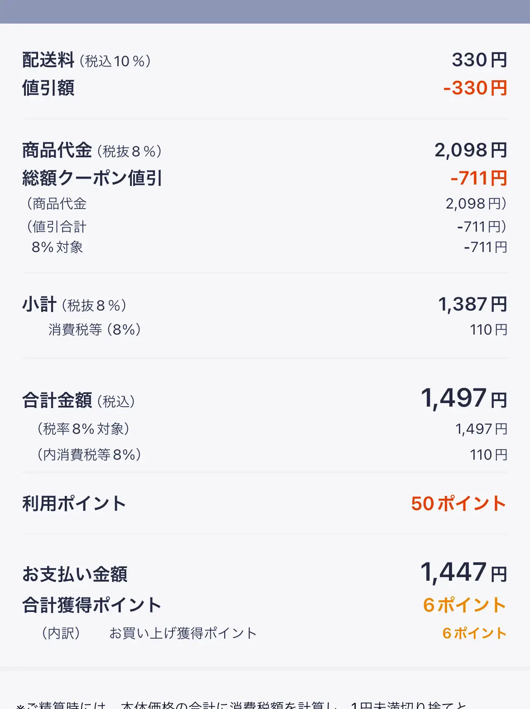This screenshot has height=709, width=530.
Task: Click the お支払い金額 1,447円 amount
Action: (464, 573)
